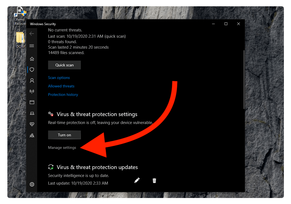Open App & browser control icon
The height and width of the screenshot is (204, 291).
point(32,102)
